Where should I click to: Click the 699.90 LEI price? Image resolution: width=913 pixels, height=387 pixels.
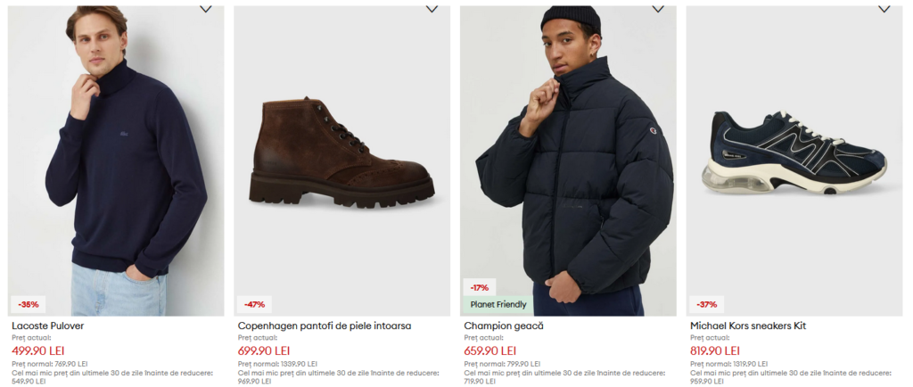265,350
